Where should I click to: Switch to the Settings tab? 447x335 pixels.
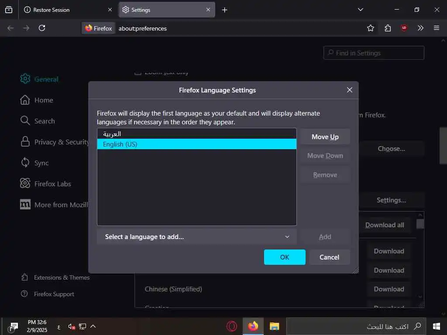tap(167, 10)
